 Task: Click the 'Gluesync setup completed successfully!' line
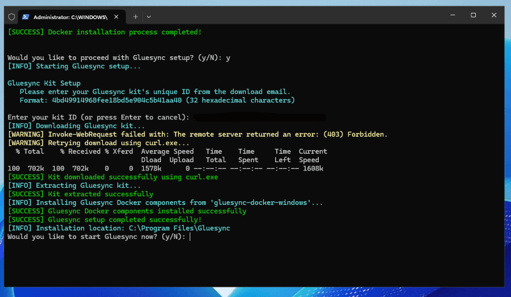105,220
